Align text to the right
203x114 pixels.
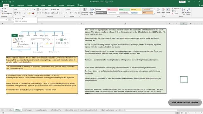point(43,13)
